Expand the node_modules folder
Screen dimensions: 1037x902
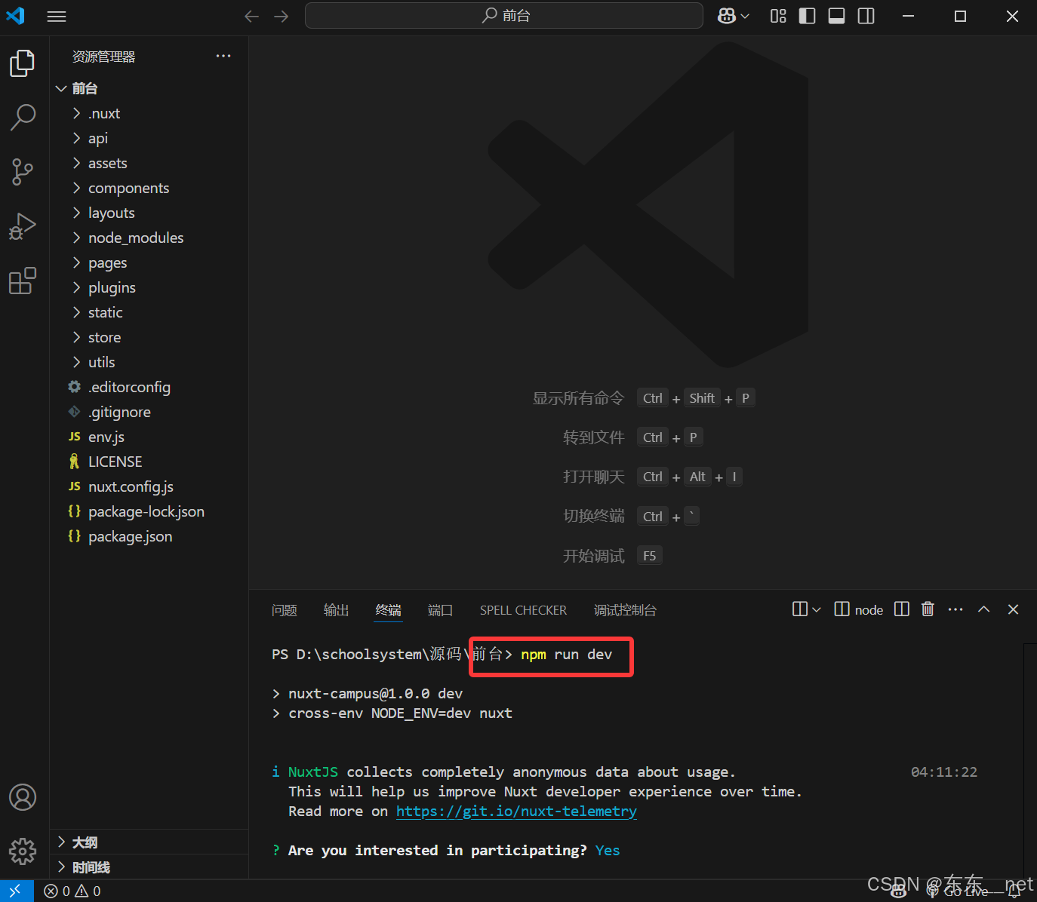pos(149,238)
